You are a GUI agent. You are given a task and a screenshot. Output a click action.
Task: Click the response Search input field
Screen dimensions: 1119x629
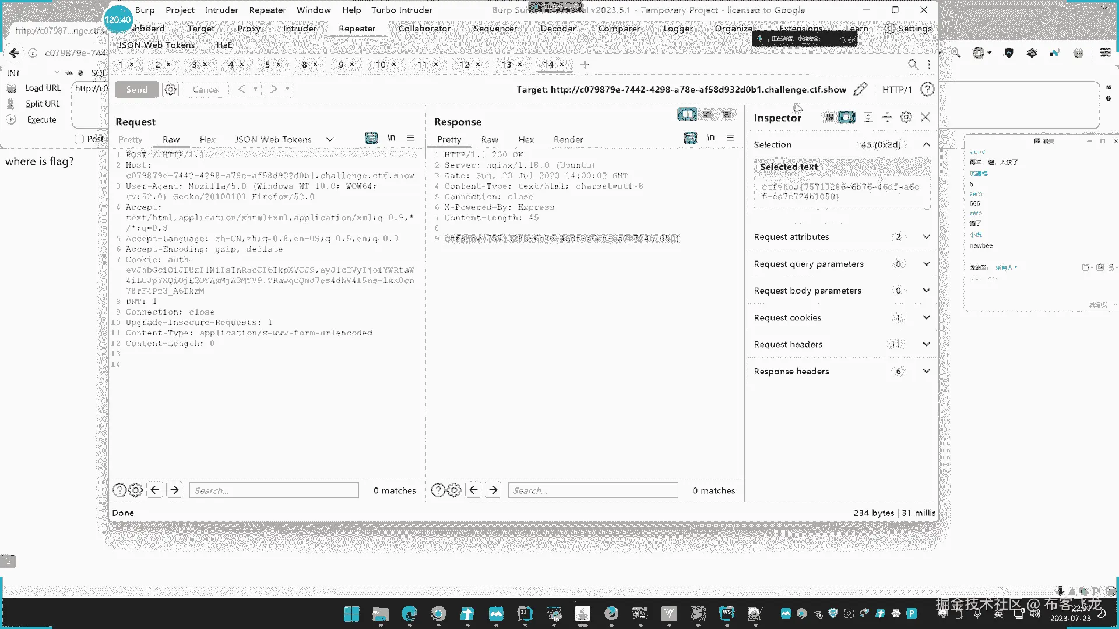593,490
